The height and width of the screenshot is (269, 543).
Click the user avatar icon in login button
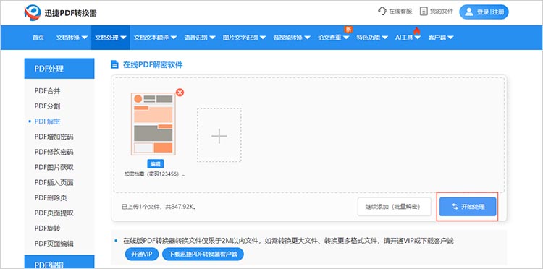click(x=469, y=12)
